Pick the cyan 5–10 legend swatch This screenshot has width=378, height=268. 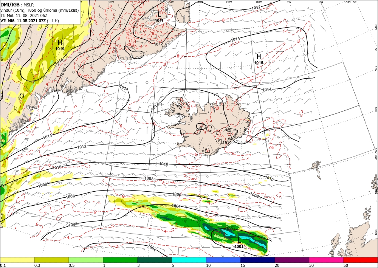[x=189, y=260]
